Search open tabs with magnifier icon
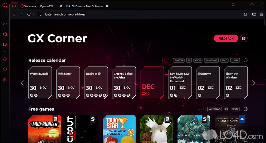Image resolution: width=266 pixels, height=143 pixels. point(233,5)
